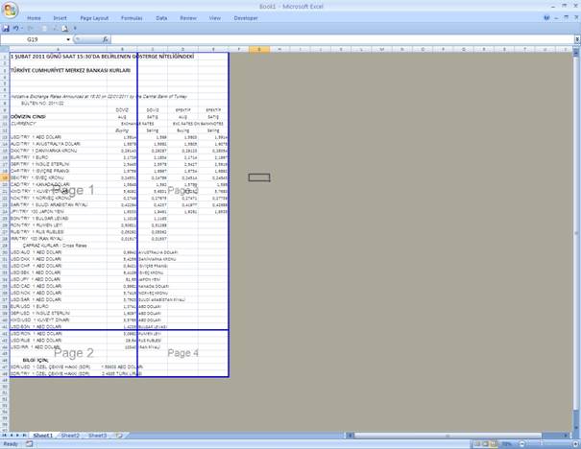Go to first sheet navigation arrow
Image resolution: width=581 pixels, height=449 pixels.
(x=5, y=436)
